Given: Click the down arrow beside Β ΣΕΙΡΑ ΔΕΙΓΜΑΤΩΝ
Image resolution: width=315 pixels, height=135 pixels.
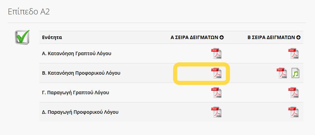Looking at the screenshot, I should (299, 37).
